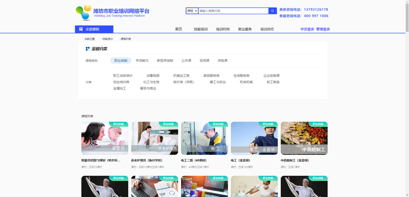
Task: Click the magnifier search button
Action: pos(272,11)
